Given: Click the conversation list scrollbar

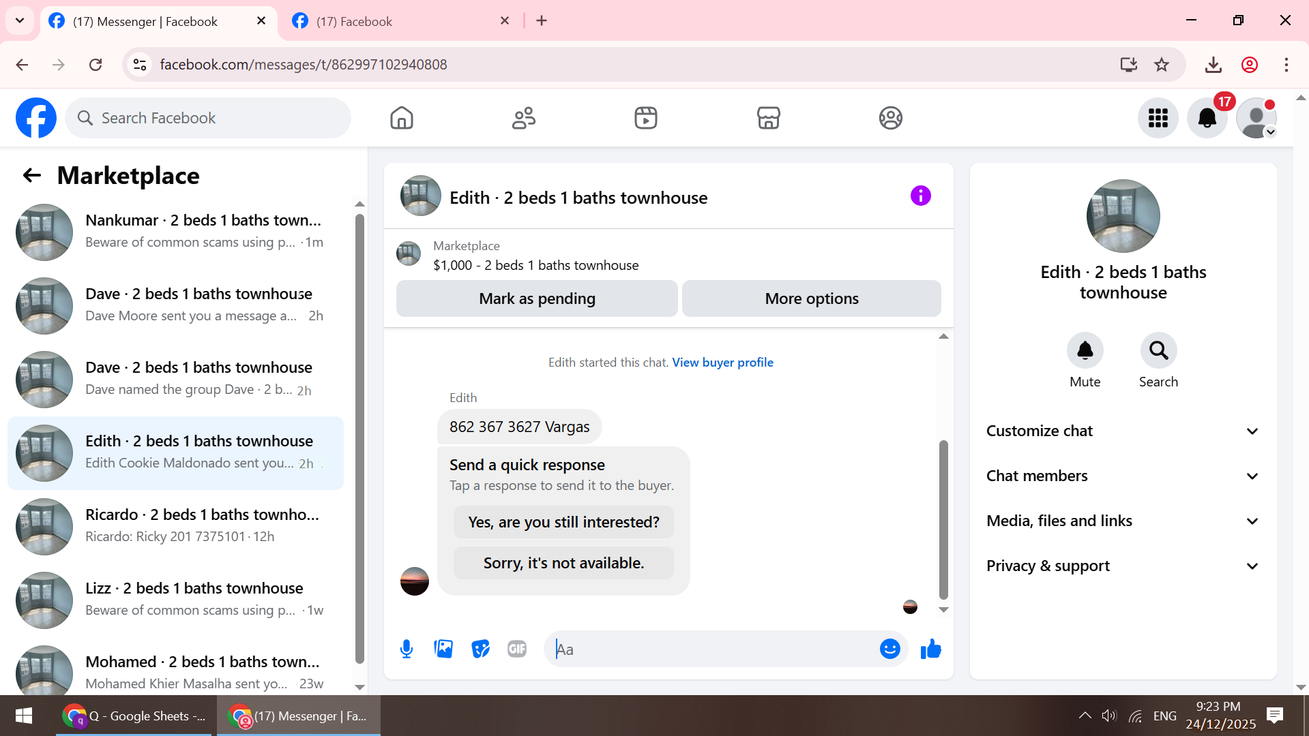Looking at the screenshot, I should 359,439.
